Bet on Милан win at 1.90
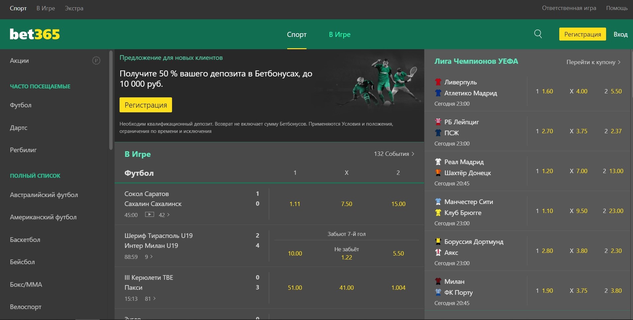 coord(544,291)
